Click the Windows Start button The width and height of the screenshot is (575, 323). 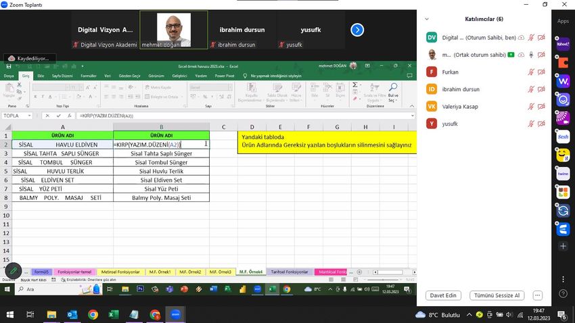10,314
